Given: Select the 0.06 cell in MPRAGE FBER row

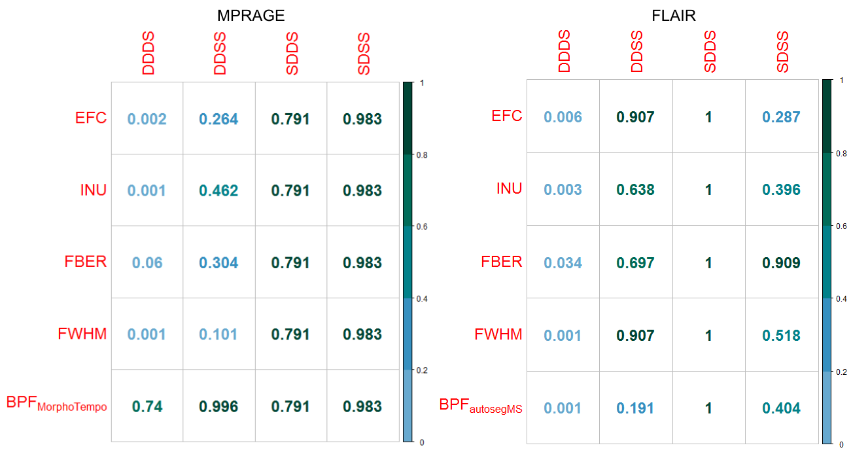Looking at the screenshot, I should (147, 263).
